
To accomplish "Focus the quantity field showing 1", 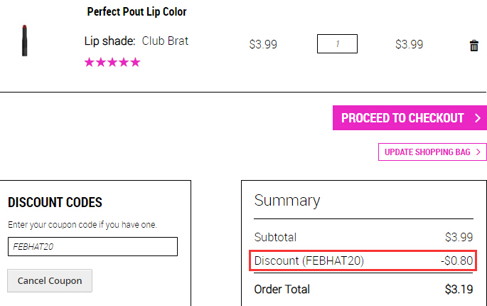I will pos(337,44).
